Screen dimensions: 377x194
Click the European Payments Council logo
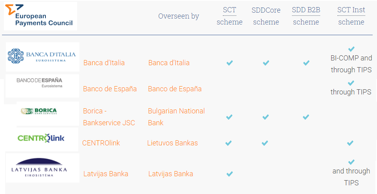pos(40,16)
